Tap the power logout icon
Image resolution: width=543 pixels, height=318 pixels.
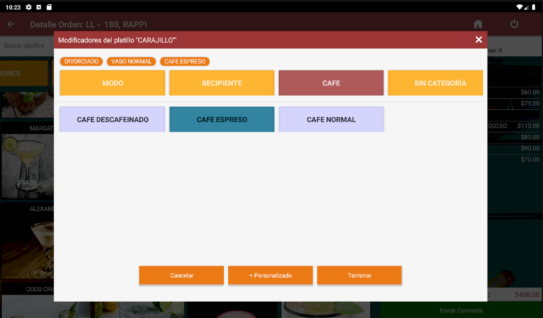[x=514, y=24]
